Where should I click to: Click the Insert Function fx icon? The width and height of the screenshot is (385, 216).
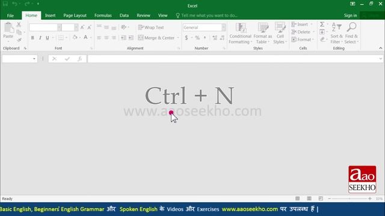pos(80,59)
